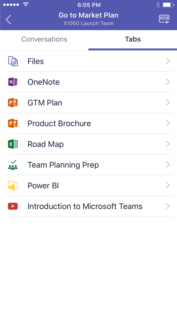Tap the Planner icon for Team Planning Prep
The image size is (177, 314).
pyautogui.click(x=13, y=165)
